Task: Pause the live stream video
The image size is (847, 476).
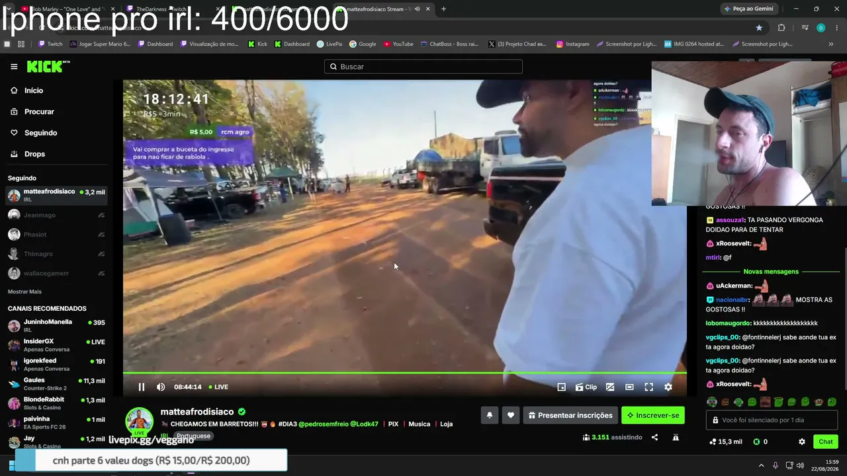Action: pos(141,387)
